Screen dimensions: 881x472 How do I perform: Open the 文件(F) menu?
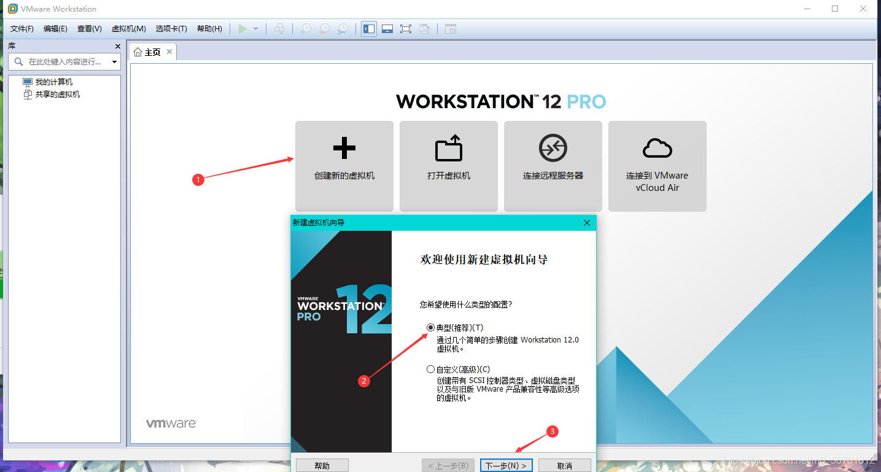click(22, 29)
